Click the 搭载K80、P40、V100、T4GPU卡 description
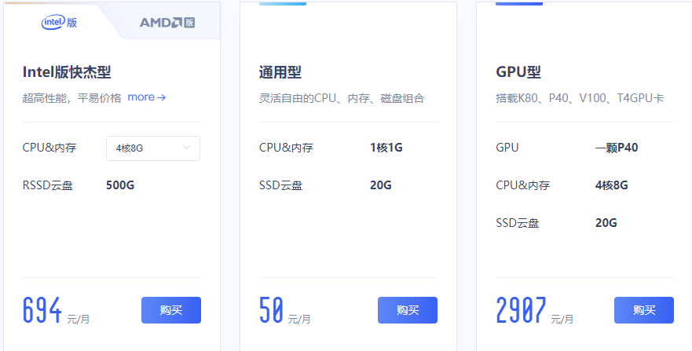692x351 pixels. point(580,98)
